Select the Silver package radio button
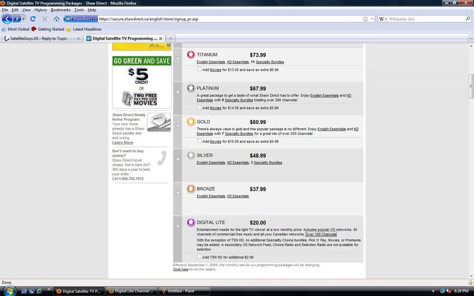474x296 pixels. tap(178, 158)
